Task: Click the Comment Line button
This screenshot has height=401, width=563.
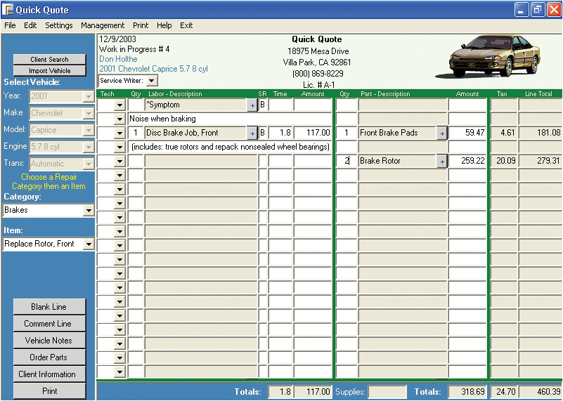Action: tap(49, 324)
